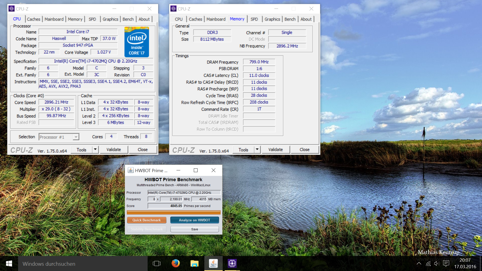Click Tools button in right CPU-Z
The width and height of the screenshot is (482, 271).
click(x=243, y=150)
